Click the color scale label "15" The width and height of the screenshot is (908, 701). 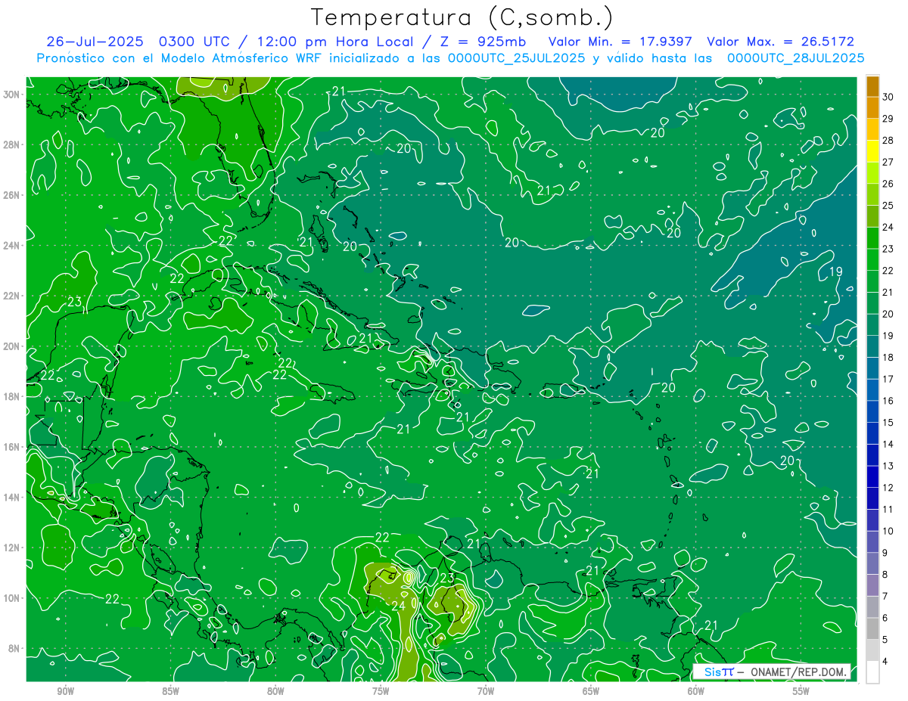click(888, 423)
